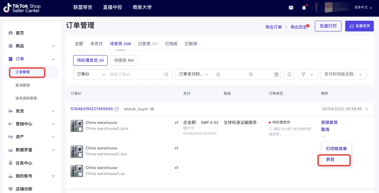Viewport: 379px width, 193px height.
Task: Switch to the 已完成 tab
Action: 171,44
